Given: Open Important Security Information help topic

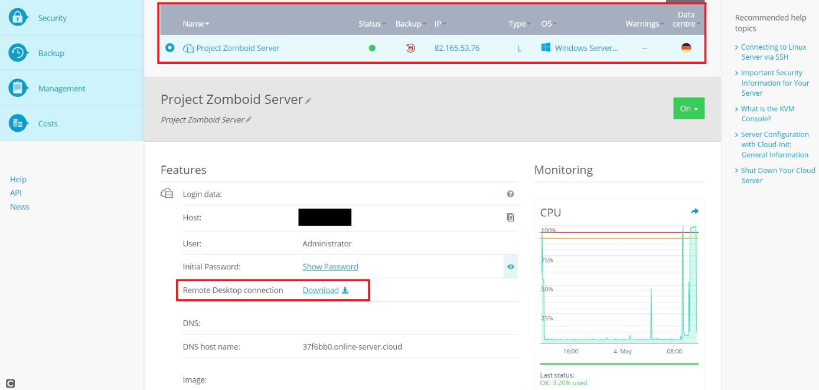Looking at the screenshot, I should pos(775,83).
